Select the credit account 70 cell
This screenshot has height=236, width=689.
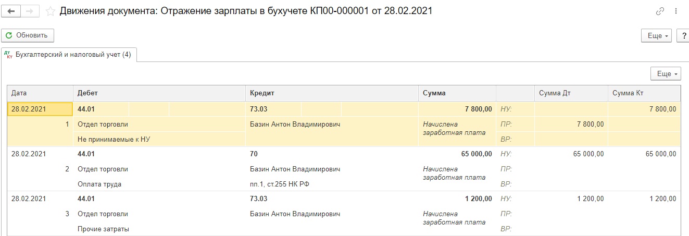coord(254,154)
